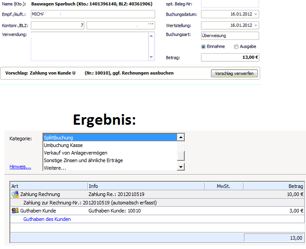The width and height of the screenshot is (306, 249).
Task: Click the Buchungsart Überweisung field
Action: click(230, 36)
